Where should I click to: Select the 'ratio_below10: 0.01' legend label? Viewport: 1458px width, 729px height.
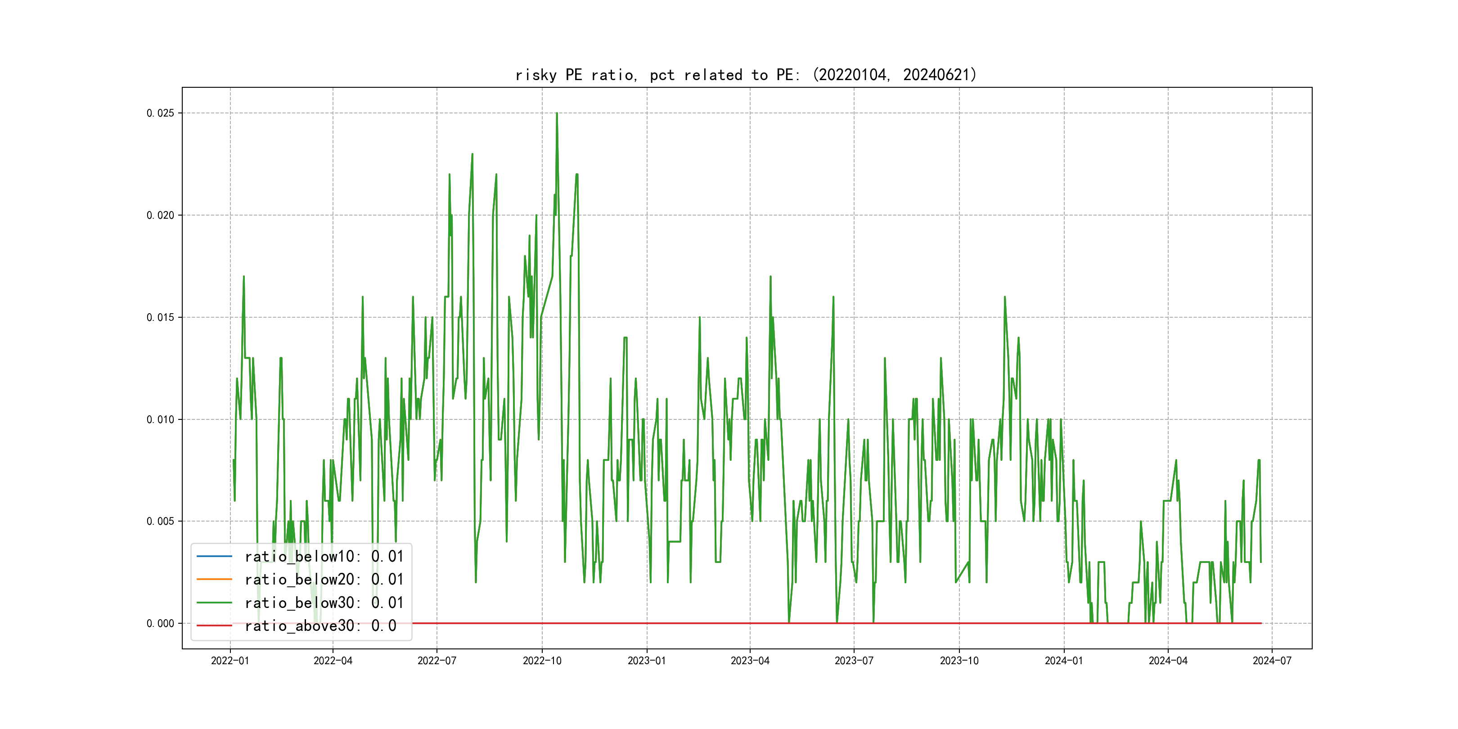click(324, 556)
